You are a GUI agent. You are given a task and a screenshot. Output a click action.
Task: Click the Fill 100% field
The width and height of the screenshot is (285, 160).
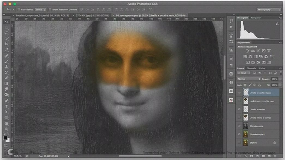(274, 85)
